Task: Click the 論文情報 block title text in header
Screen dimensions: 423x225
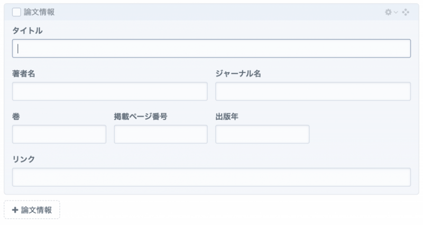Action: point(39,12)
